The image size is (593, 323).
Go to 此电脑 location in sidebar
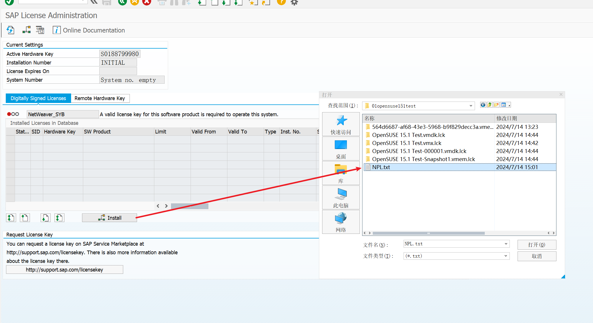point(341,198)
